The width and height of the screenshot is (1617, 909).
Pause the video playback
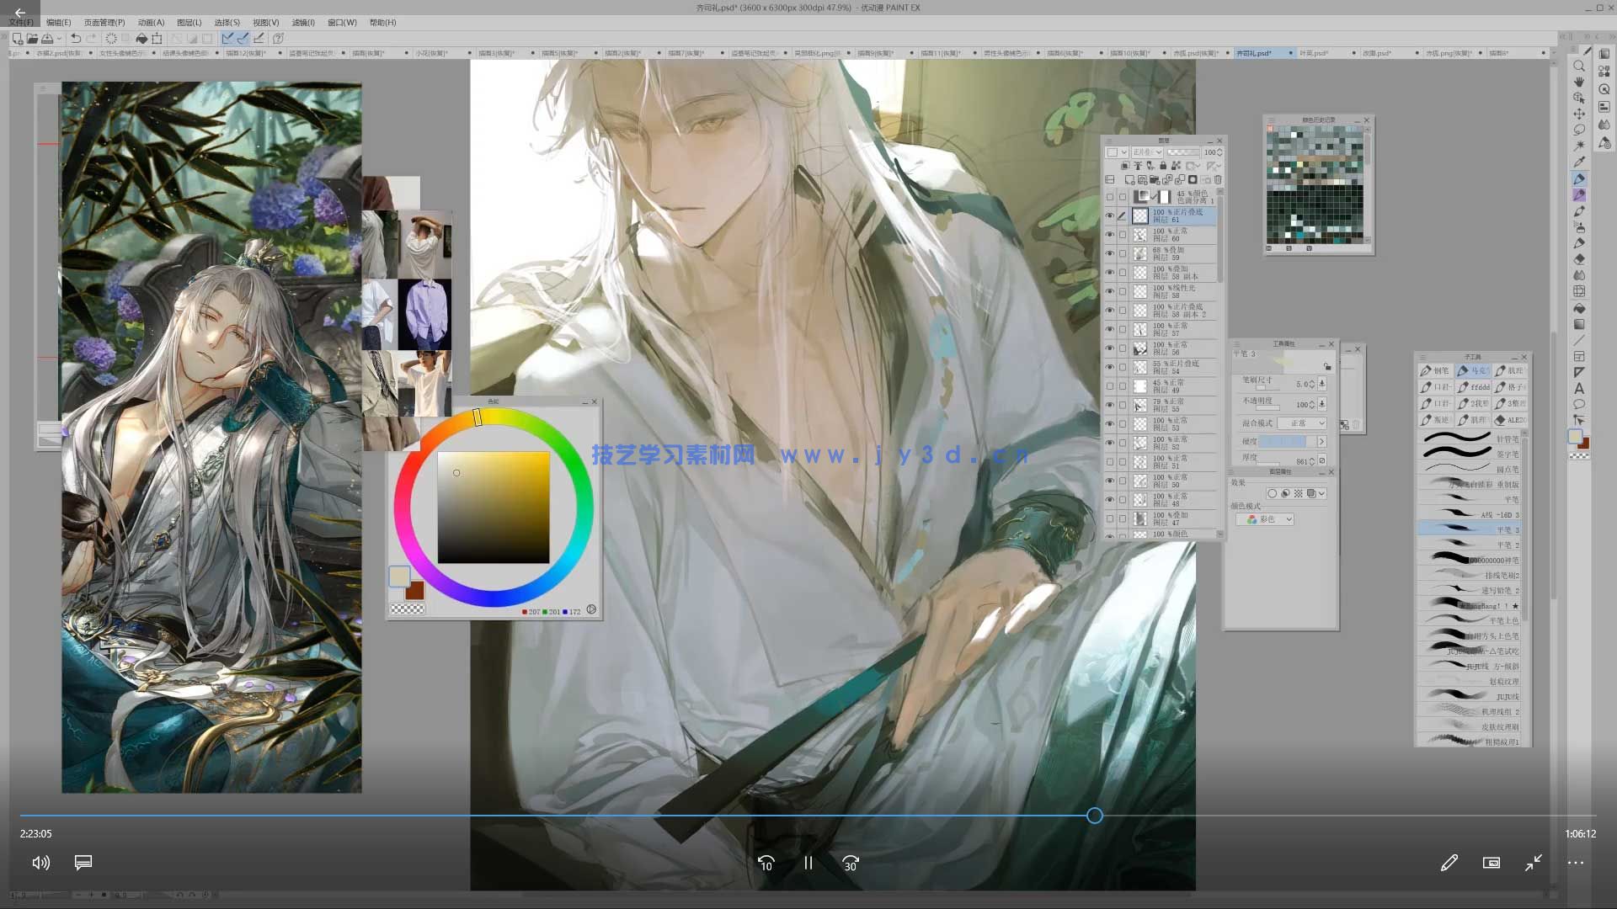[808, 863]
